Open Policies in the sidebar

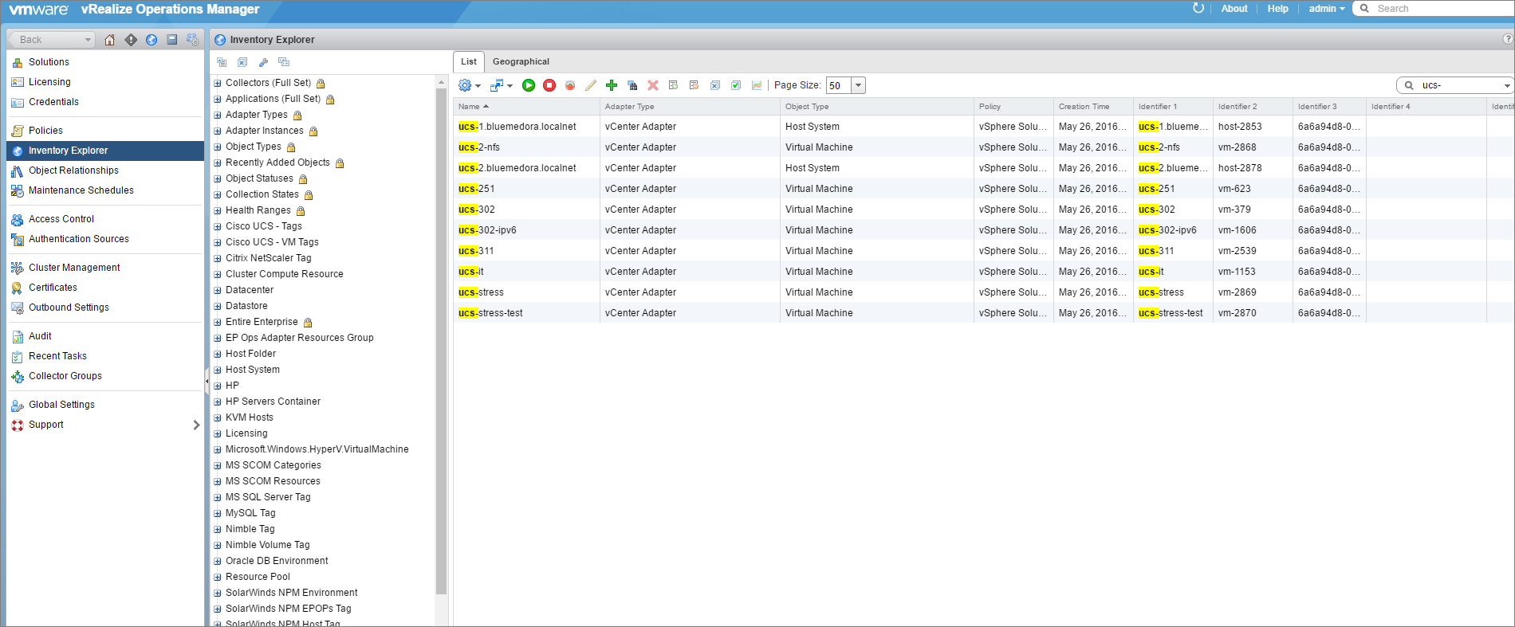pos(45,131)
